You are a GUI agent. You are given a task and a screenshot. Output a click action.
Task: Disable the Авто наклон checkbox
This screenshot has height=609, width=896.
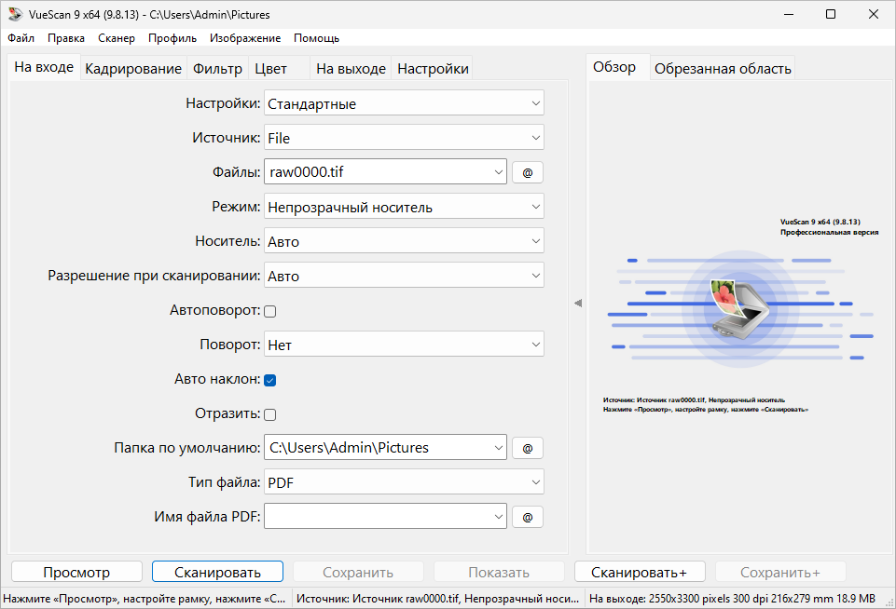269,379
